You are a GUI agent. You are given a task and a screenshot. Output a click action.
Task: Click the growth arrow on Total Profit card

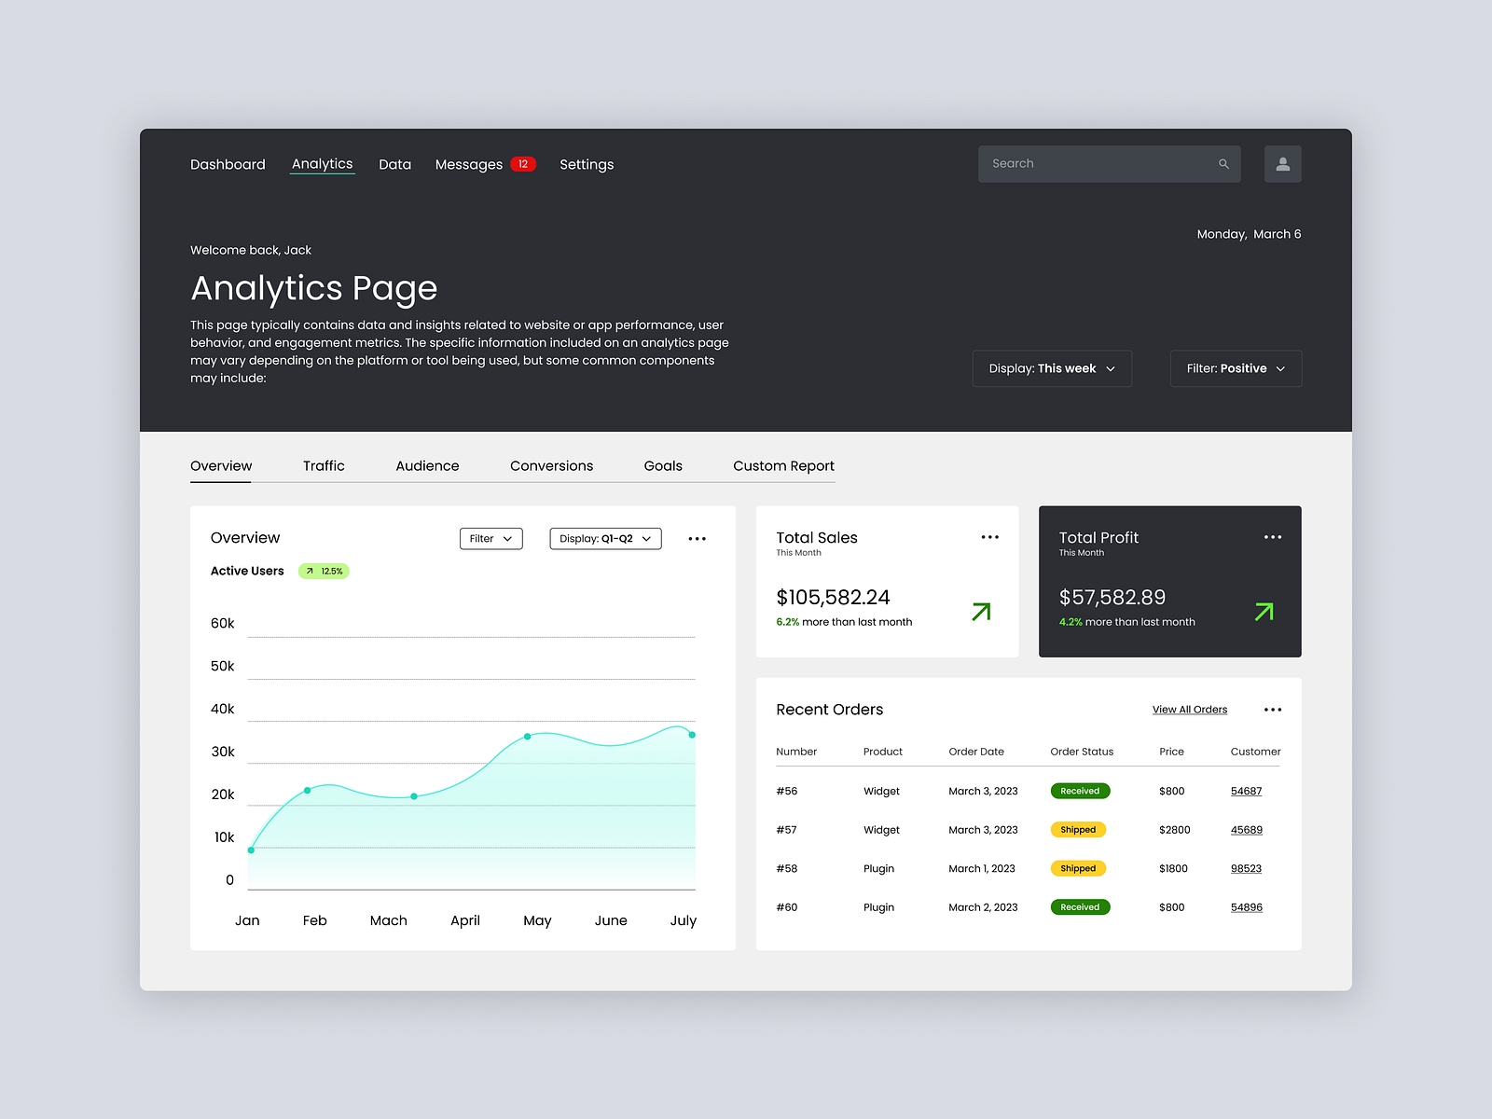click(1264, 612)
